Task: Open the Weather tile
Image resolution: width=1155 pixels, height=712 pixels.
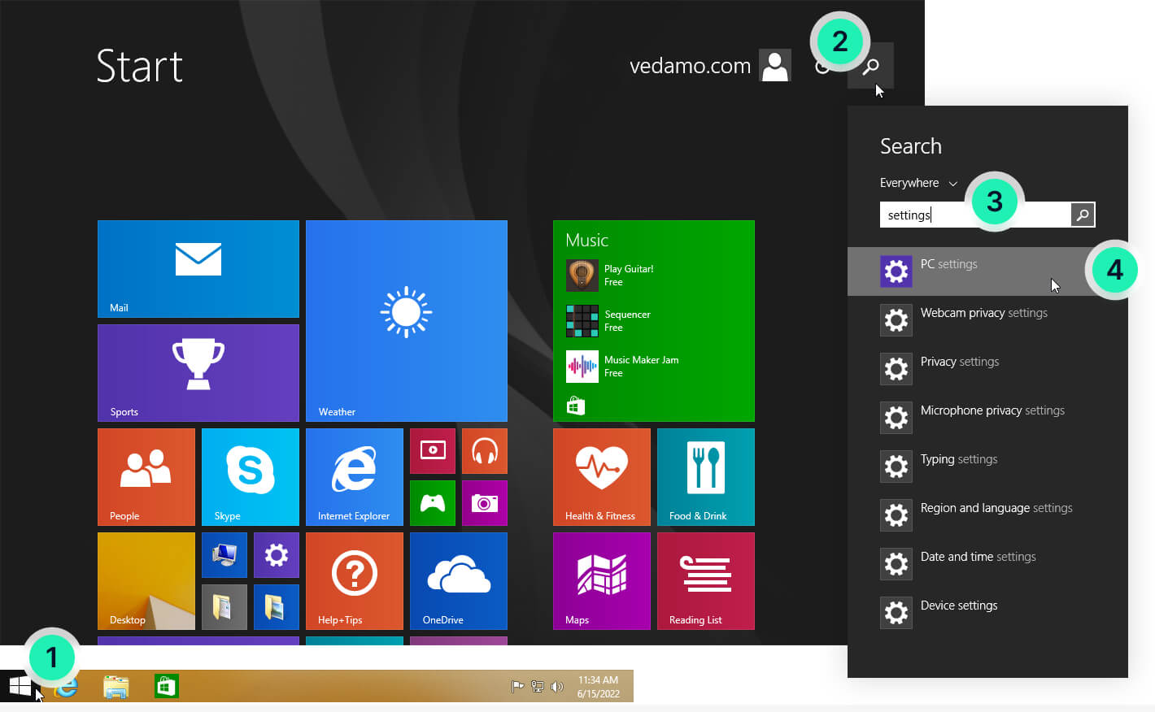Action: (x=407, y=321)
